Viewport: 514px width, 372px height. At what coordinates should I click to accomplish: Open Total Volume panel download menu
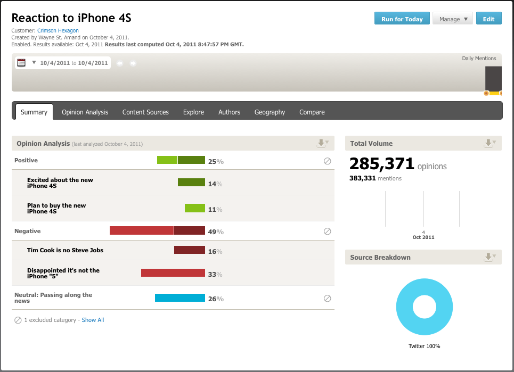(490, 143)
